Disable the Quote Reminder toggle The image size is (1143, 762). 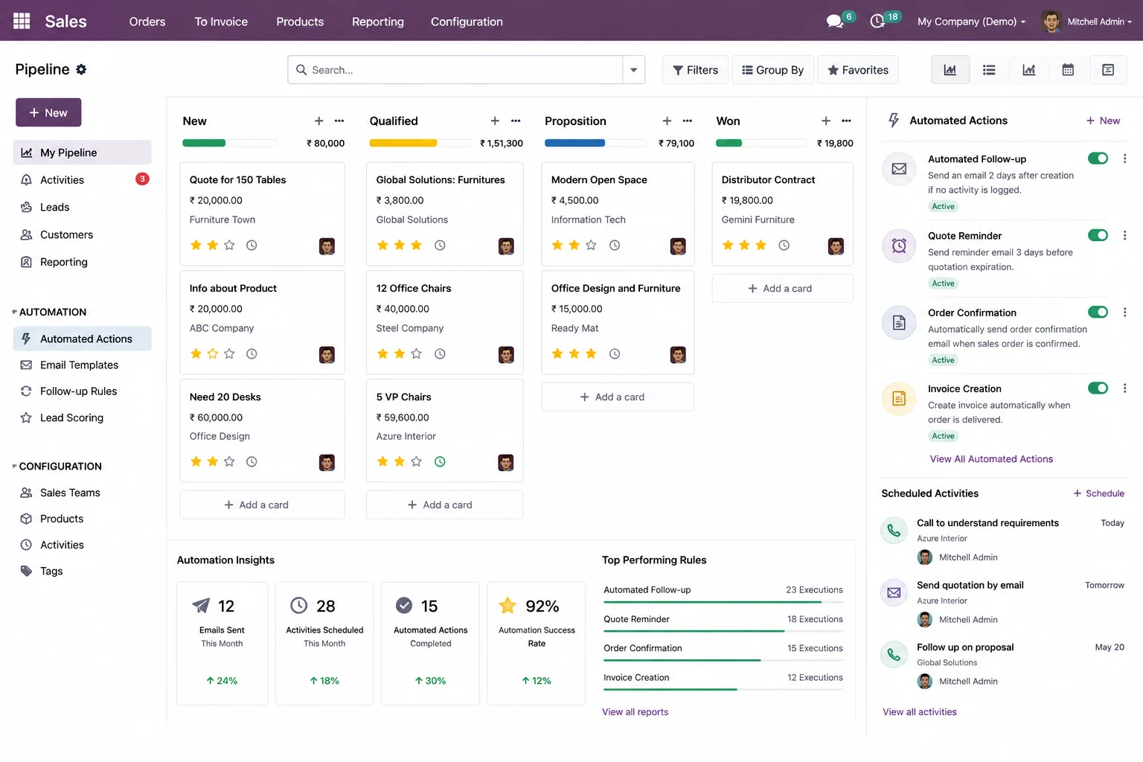click(1098, 235)
